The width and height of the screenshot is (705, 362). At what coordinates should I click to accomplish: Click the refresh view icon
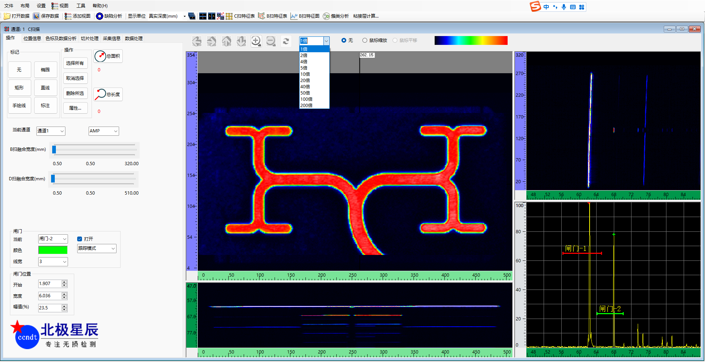pyautogui.click(x=286, y=41)
